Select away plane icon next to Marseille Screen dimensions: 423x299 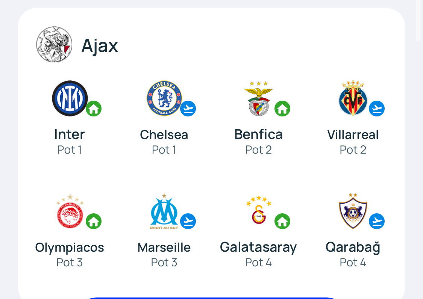click(188, 221)
